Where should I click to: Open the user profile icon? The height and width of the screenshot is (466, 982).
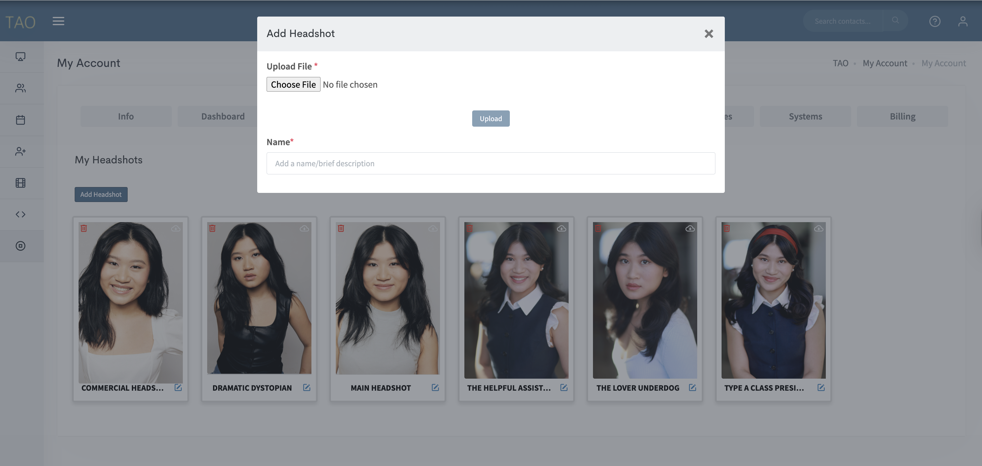(x=963, y=21)
